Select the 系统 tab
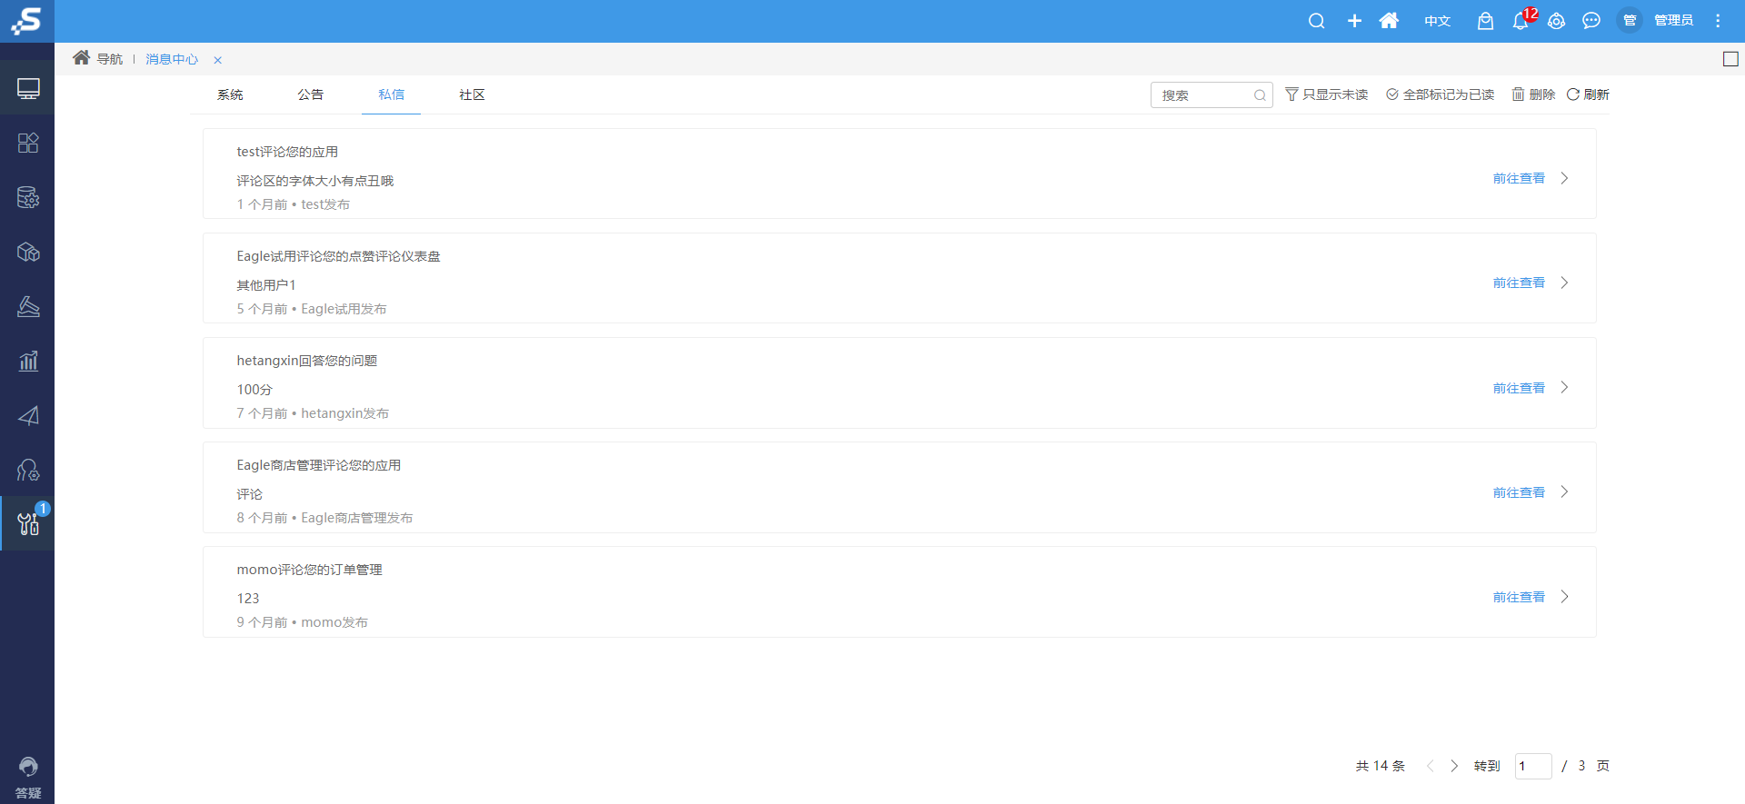Image resolution: width=1745 pixels, height=804 pixels. (x=230, y=94)
